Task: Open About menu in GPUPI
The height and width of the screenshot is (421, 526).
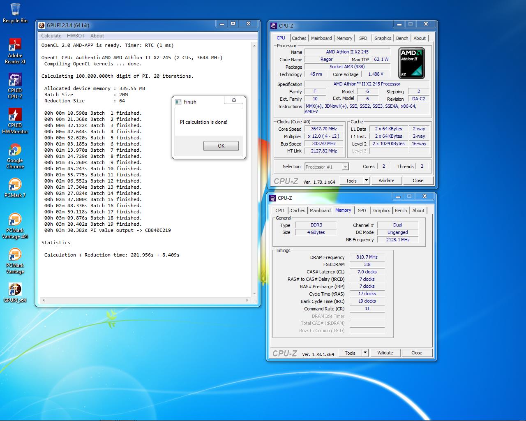Action: [x=97, y=36]
